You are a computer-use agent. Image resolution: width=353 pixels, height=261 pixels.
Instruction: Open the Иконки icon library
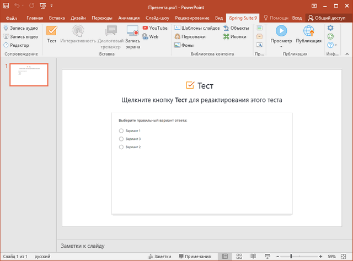click(236, 36)
